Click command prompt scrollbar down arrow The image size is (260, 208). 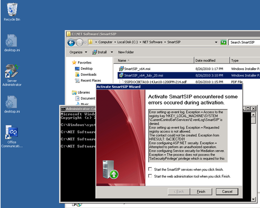point(253,199)
